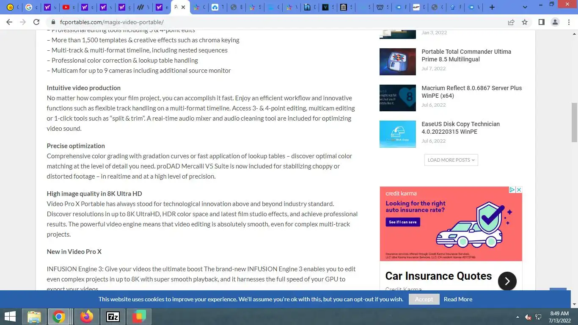Image resolution: width=578 pixels, height=325 pixels.
Task: Click scrollbar down arrow
Action: tap(574, 304)
